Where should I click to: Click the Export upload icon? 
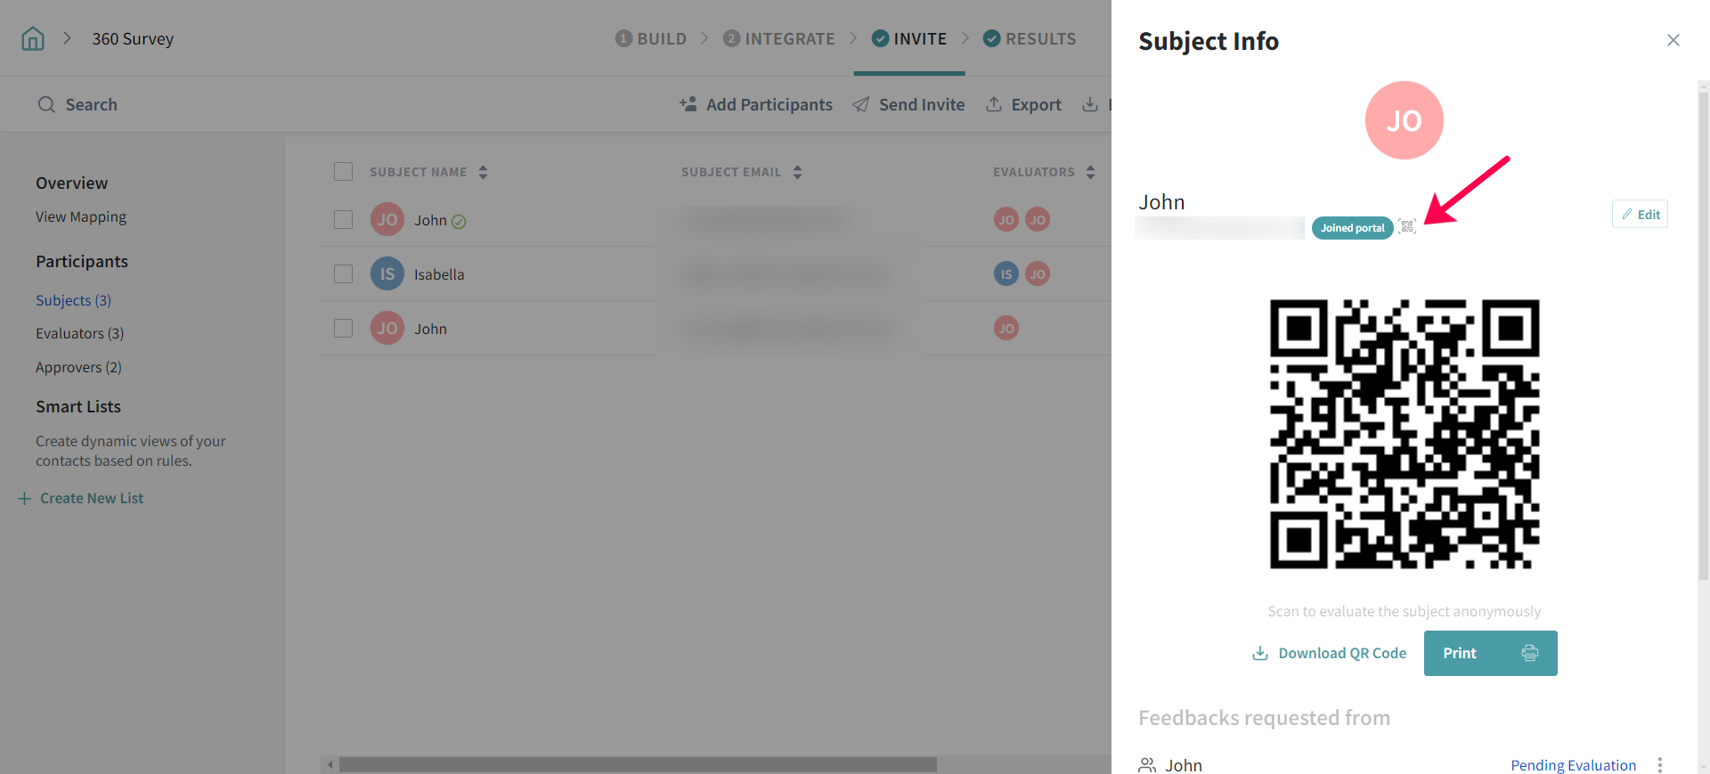(x=994, y=104)
